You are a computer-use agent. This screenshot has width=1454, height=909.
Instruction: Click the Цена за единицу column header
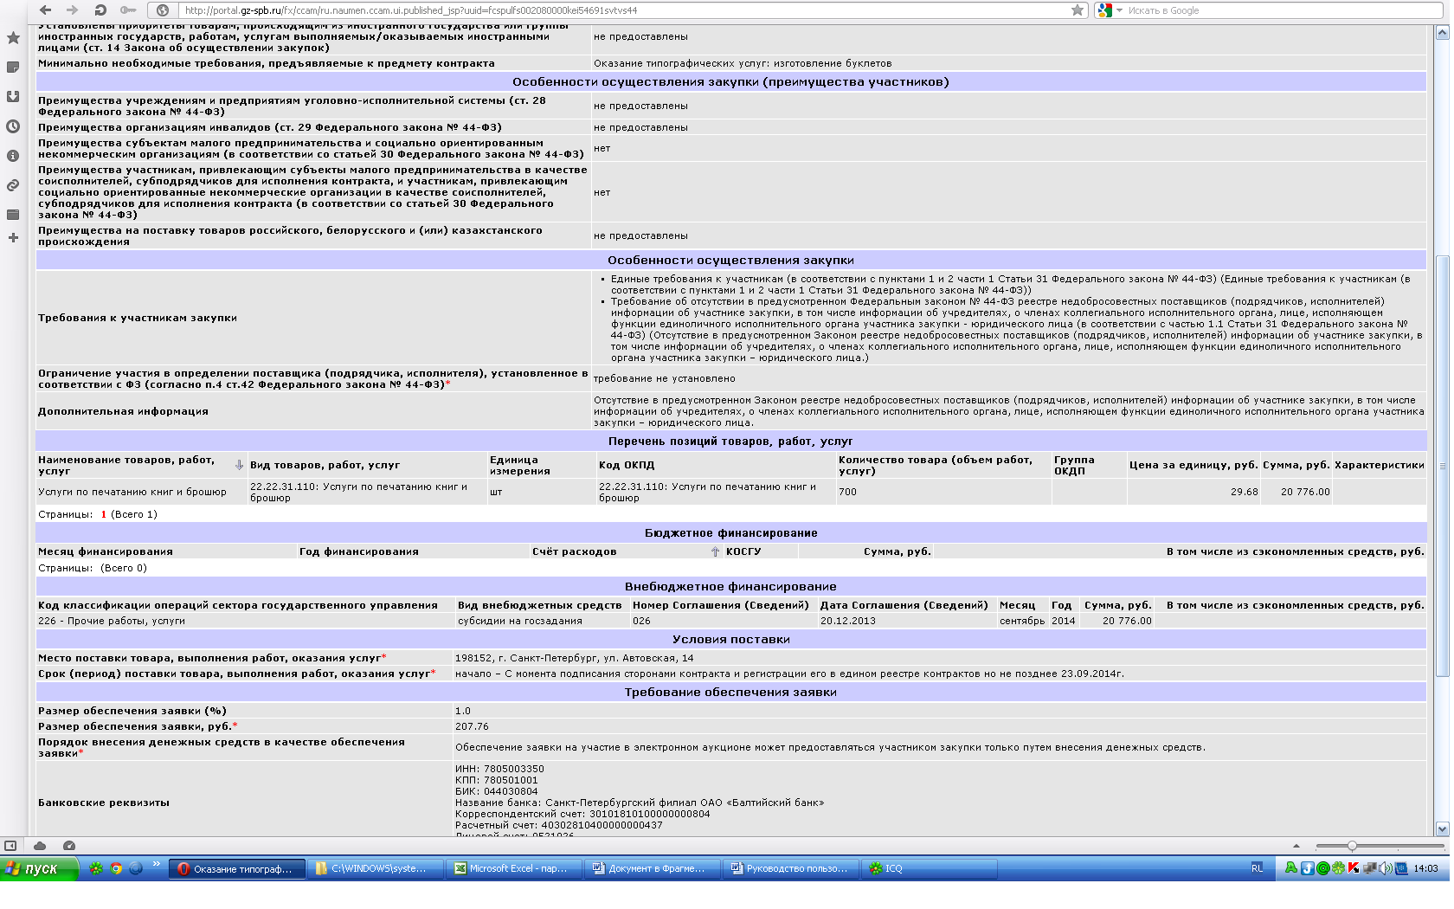(x=1193, y=465)
